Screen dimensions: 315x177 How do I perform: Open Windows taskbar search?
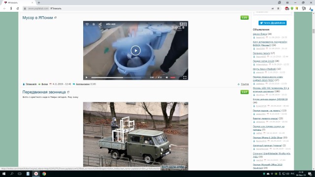[x=12, y=174]
